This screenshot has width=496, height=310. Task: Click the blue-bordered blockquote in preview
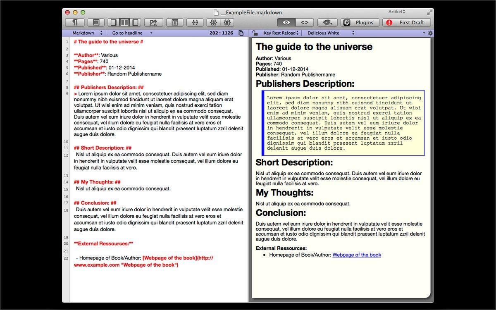pyautogui.click(x=343, y=123)
